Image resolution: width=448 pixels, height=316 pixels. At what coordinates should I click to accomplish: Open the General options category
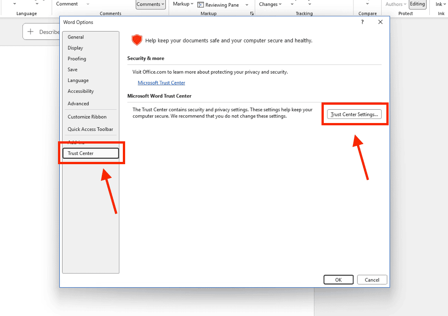pyautogui.click(x=76, y=37)
